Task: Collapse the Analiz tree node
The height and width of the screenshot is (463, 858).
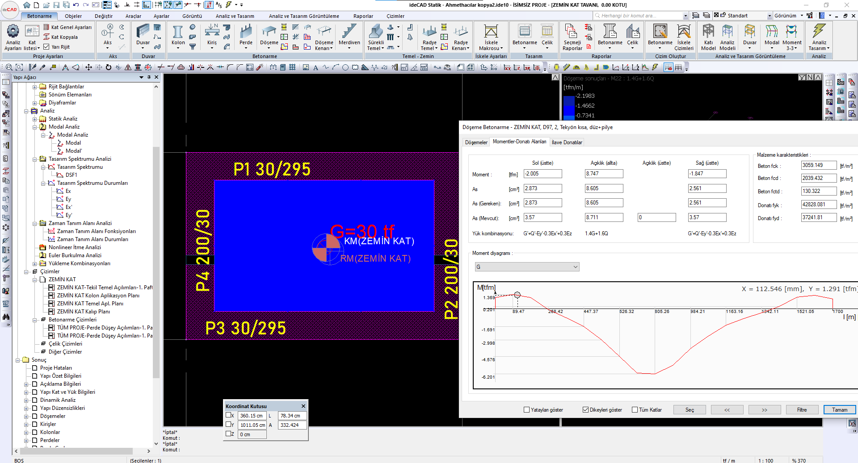Action: [26, 111]
